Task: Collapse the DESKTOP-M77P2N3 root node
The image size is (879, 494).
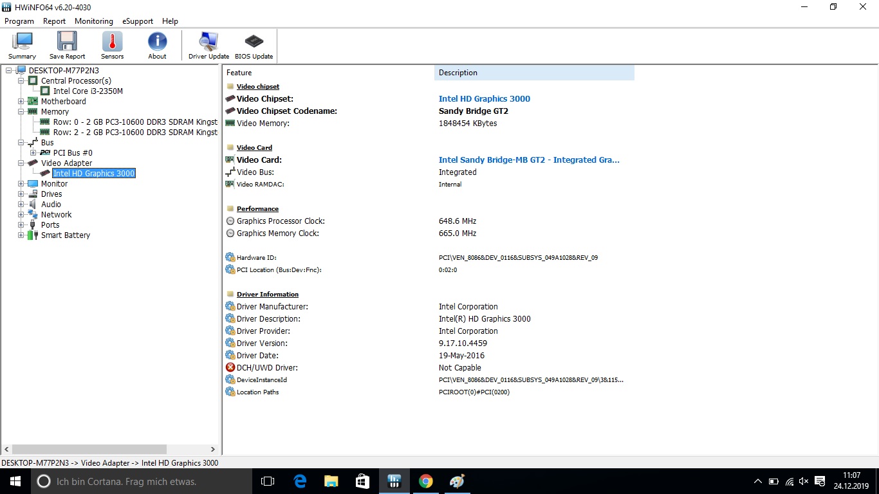Action: pos(8,71)
